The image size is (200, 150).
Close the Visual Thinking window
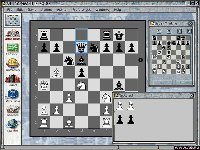[190, 23]
